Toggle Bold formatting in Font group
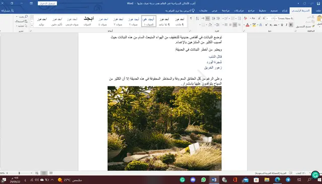 (x=291, y=25)
